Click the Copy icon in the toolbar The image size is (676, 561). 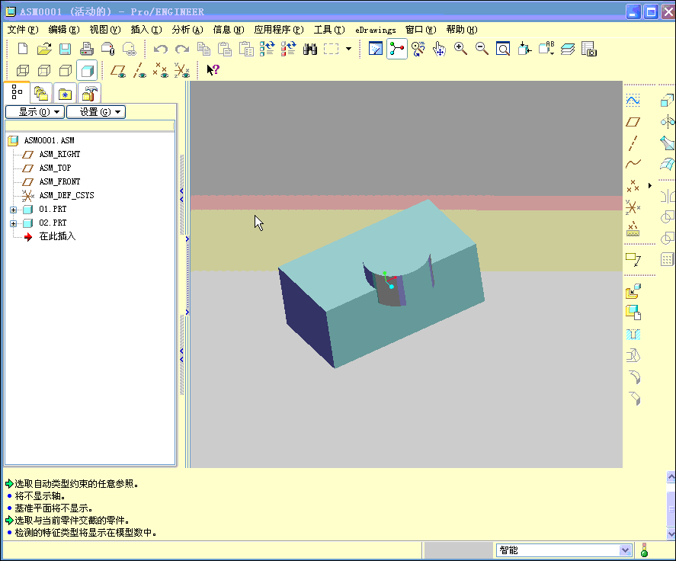tap(203, 49)
